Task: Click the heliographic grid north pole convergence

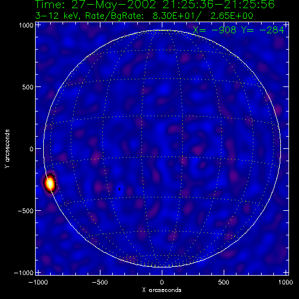Action: click(x=162, y=30)
